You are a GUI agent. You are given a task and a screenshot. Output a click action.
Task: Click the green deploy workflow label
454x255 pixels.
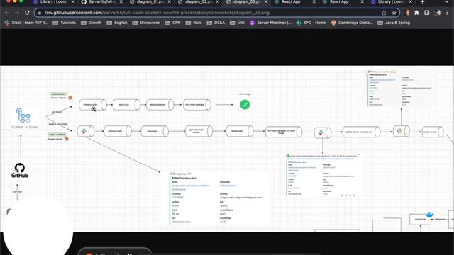click(x=57, y=135)
